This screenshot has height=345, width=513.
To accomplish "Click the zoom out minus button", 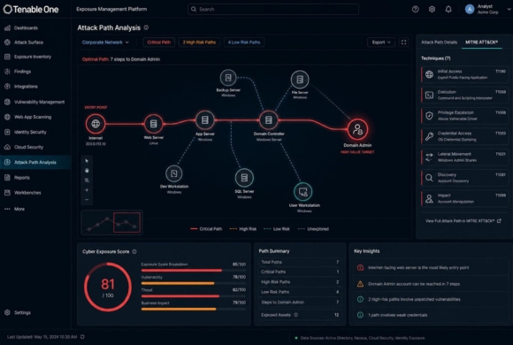I will coord(87,199).
